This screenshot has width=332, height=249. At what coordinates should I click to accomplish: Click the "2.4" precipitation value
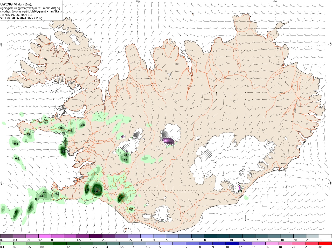coord(96,191)
